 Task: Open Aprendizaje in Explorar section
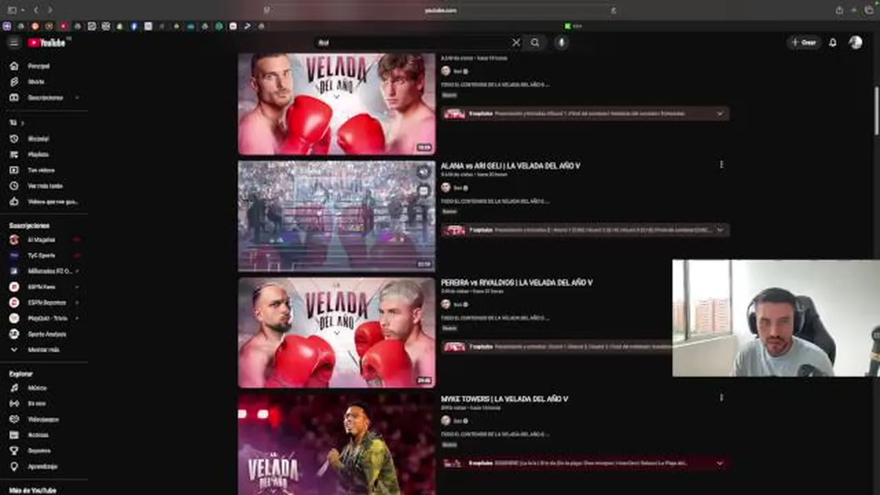coord(43,466)
